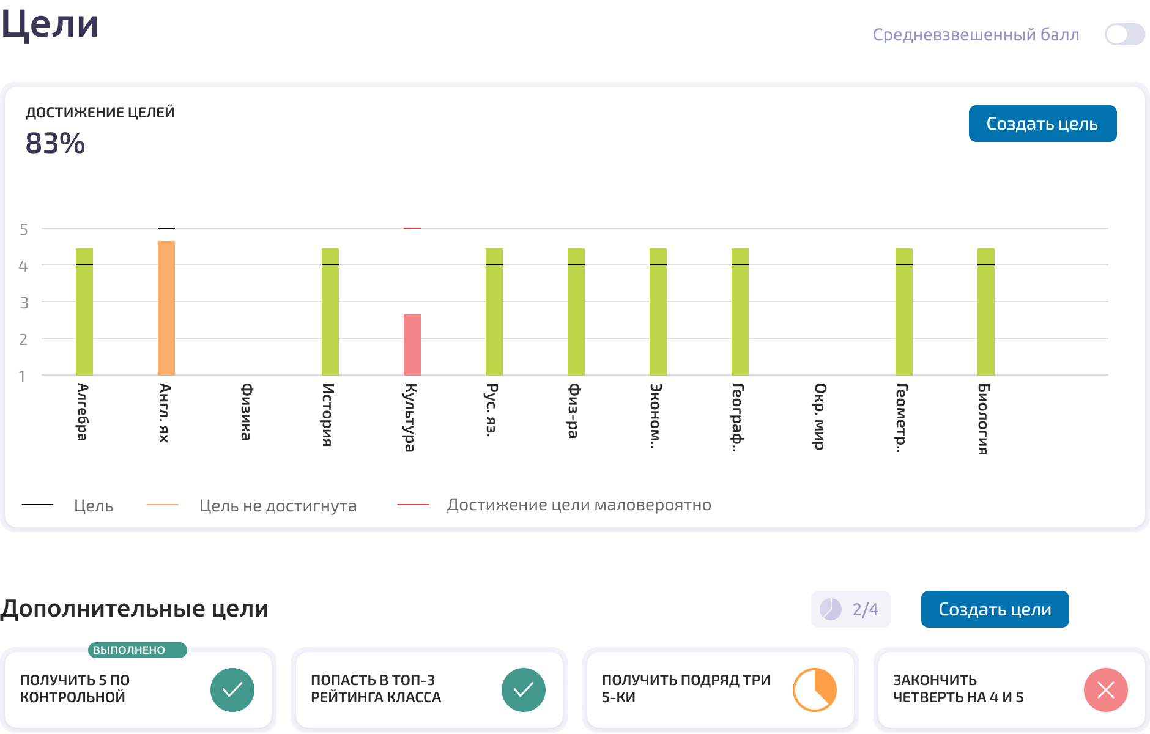Image resolution: width=1150 pixels, height=734 pixels.
Task: Click the 83% achievement value
Action: tap(55, 143)
